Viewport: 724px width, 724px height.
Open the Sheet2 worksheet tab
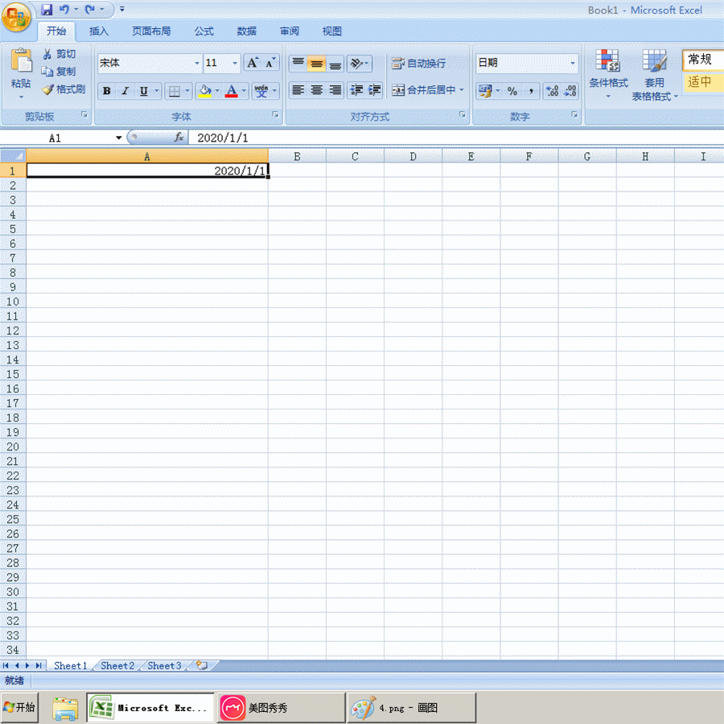click(x=117, y=665)
